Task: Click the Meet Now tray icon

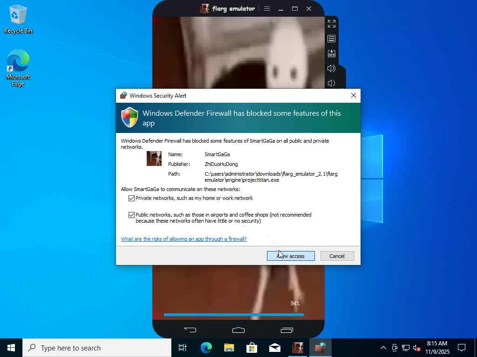Action: pyautogui.click(x=395, y=348)
